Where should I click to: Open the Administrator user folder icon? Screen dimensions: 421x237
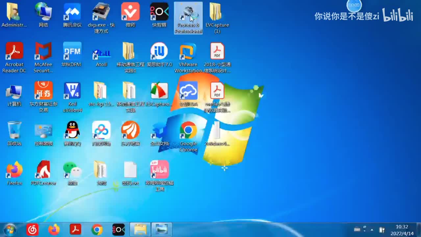tap(14, 15)
